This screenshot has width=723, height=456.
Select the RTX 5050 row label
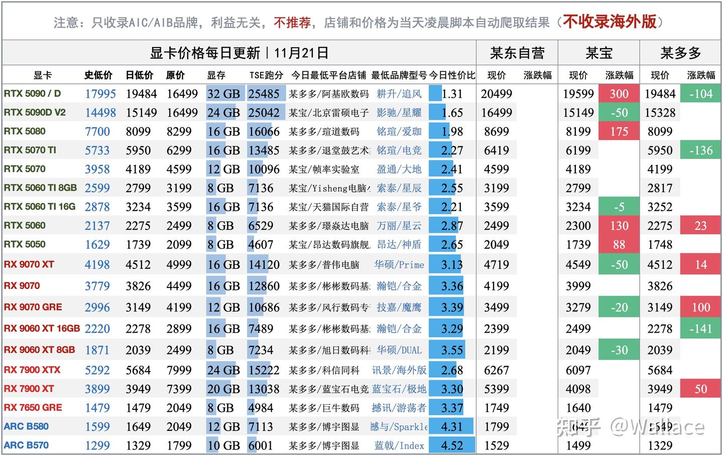pos(25,244)
